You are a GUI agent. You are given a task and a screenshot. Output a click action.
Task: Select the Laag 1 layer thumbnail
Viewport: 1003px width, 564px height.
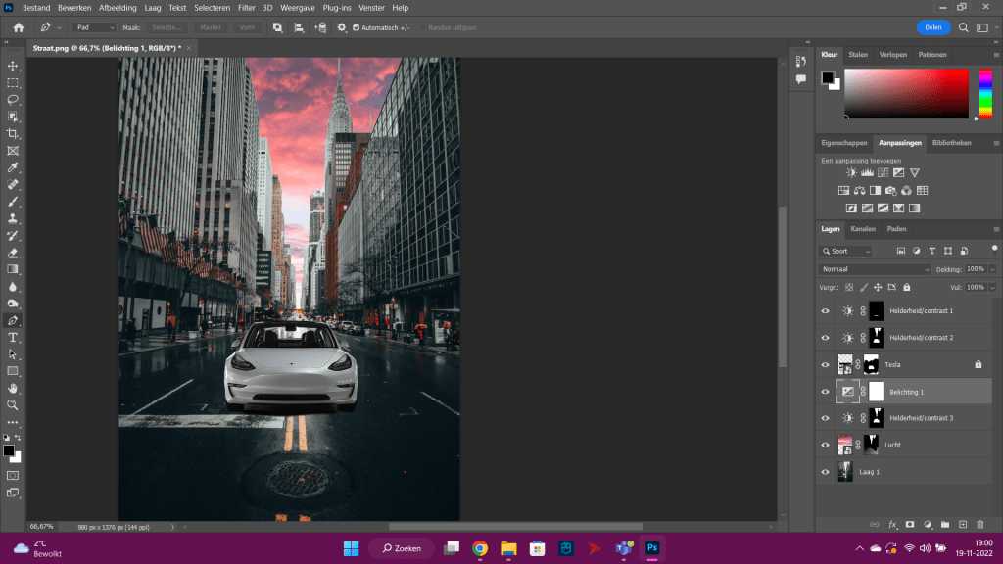pyautogui.click(x=845, y=472)
